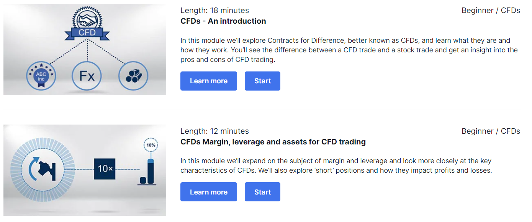
Task: Open 'CFDs Margin, leverage and assets' title
Action: pyautogui.click(x=273, y=142)
